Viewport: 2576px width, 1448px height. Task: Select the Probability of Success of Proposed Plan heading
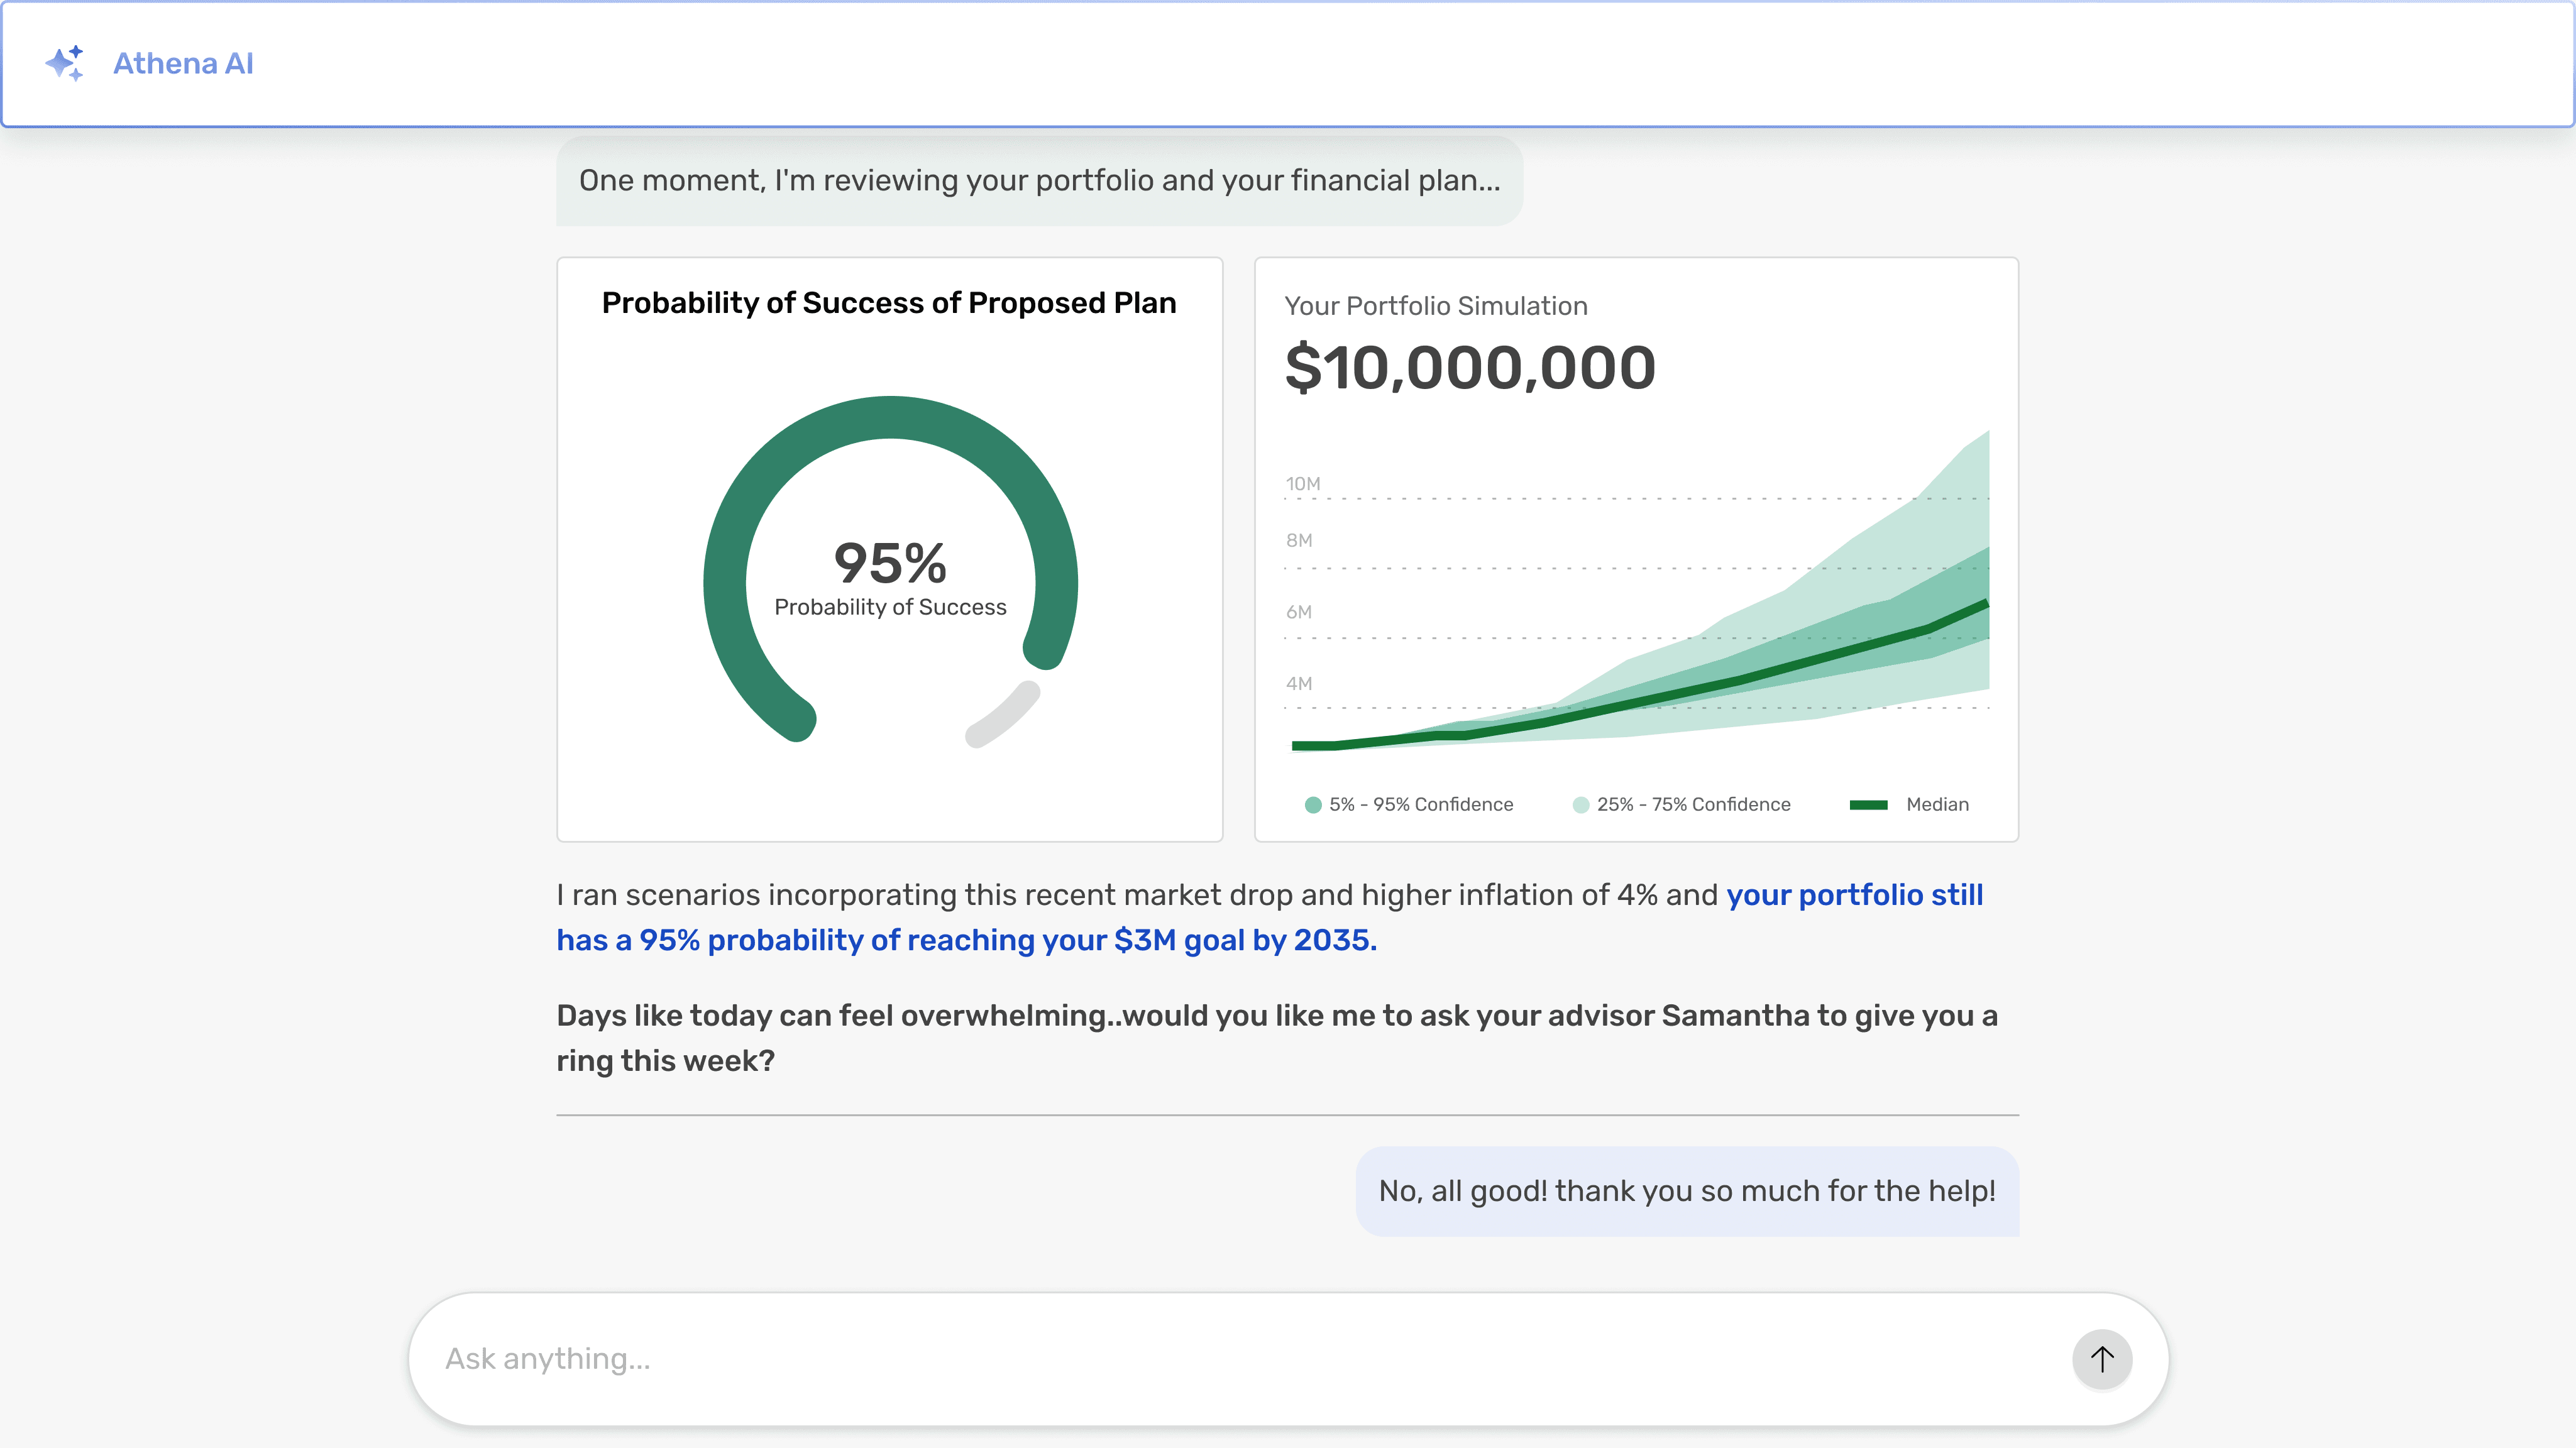[x=889, y=303]
